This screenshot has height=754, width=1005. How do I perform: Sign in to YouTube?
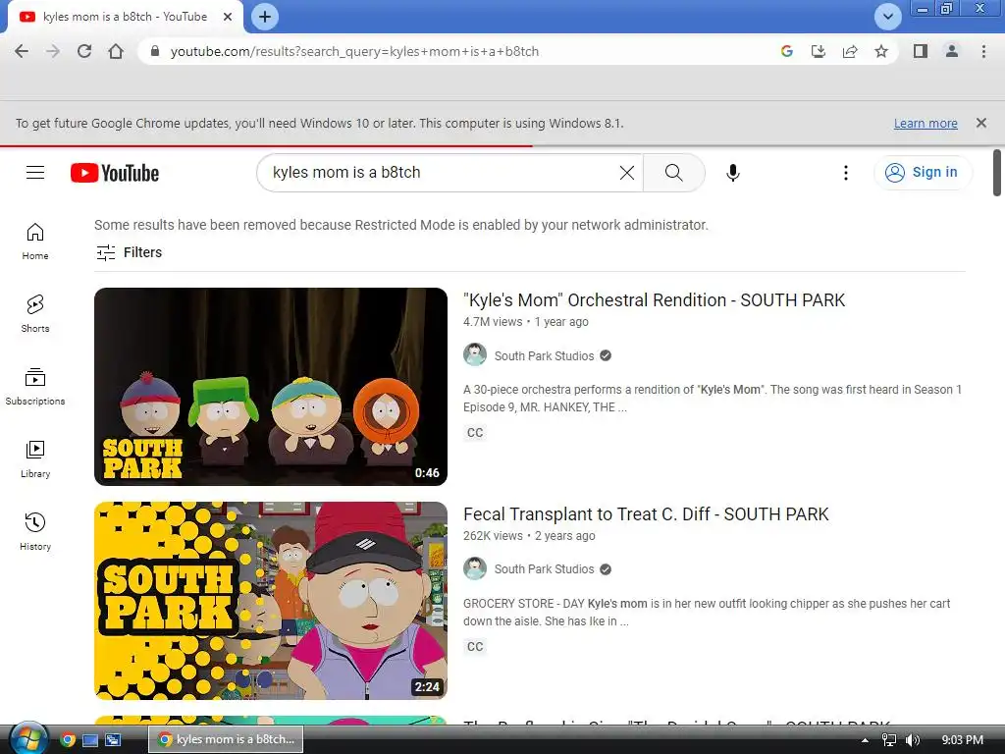pyautogui.click(x=923, y=173)
